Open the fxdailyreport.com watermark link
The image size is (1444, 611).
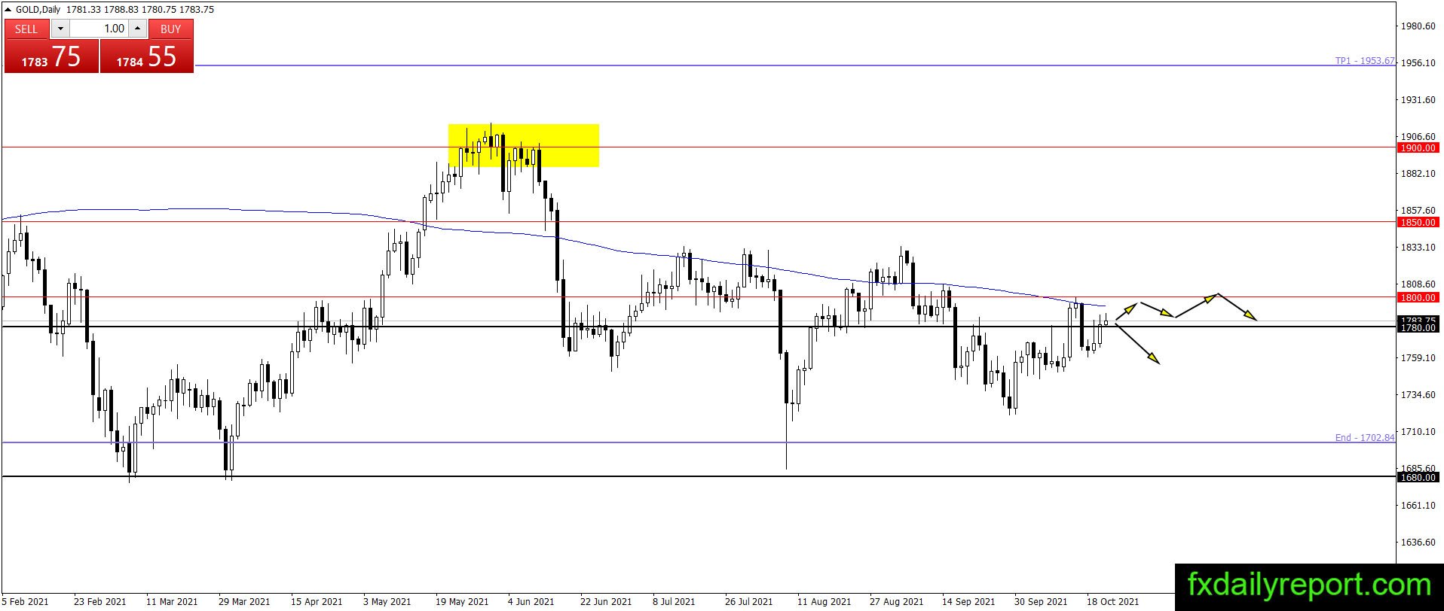pyautogui.click(x=1309, y=585)
